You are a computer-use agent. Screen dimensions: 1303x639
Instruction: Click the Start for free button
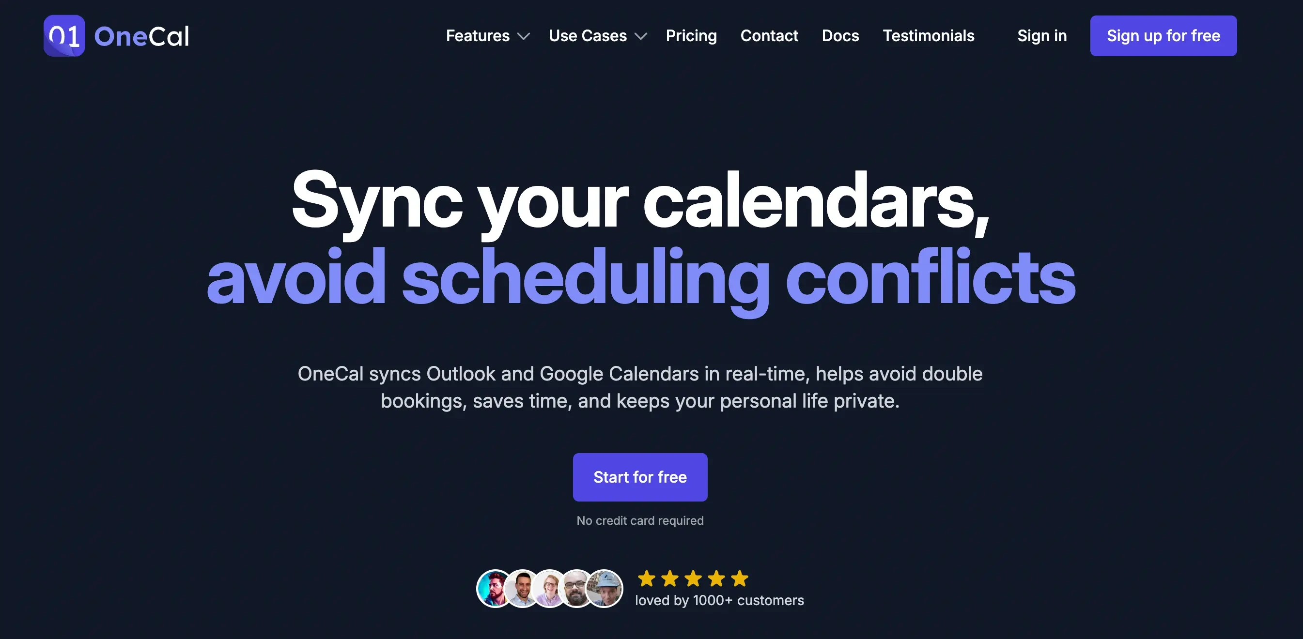[x=640, y=477]
